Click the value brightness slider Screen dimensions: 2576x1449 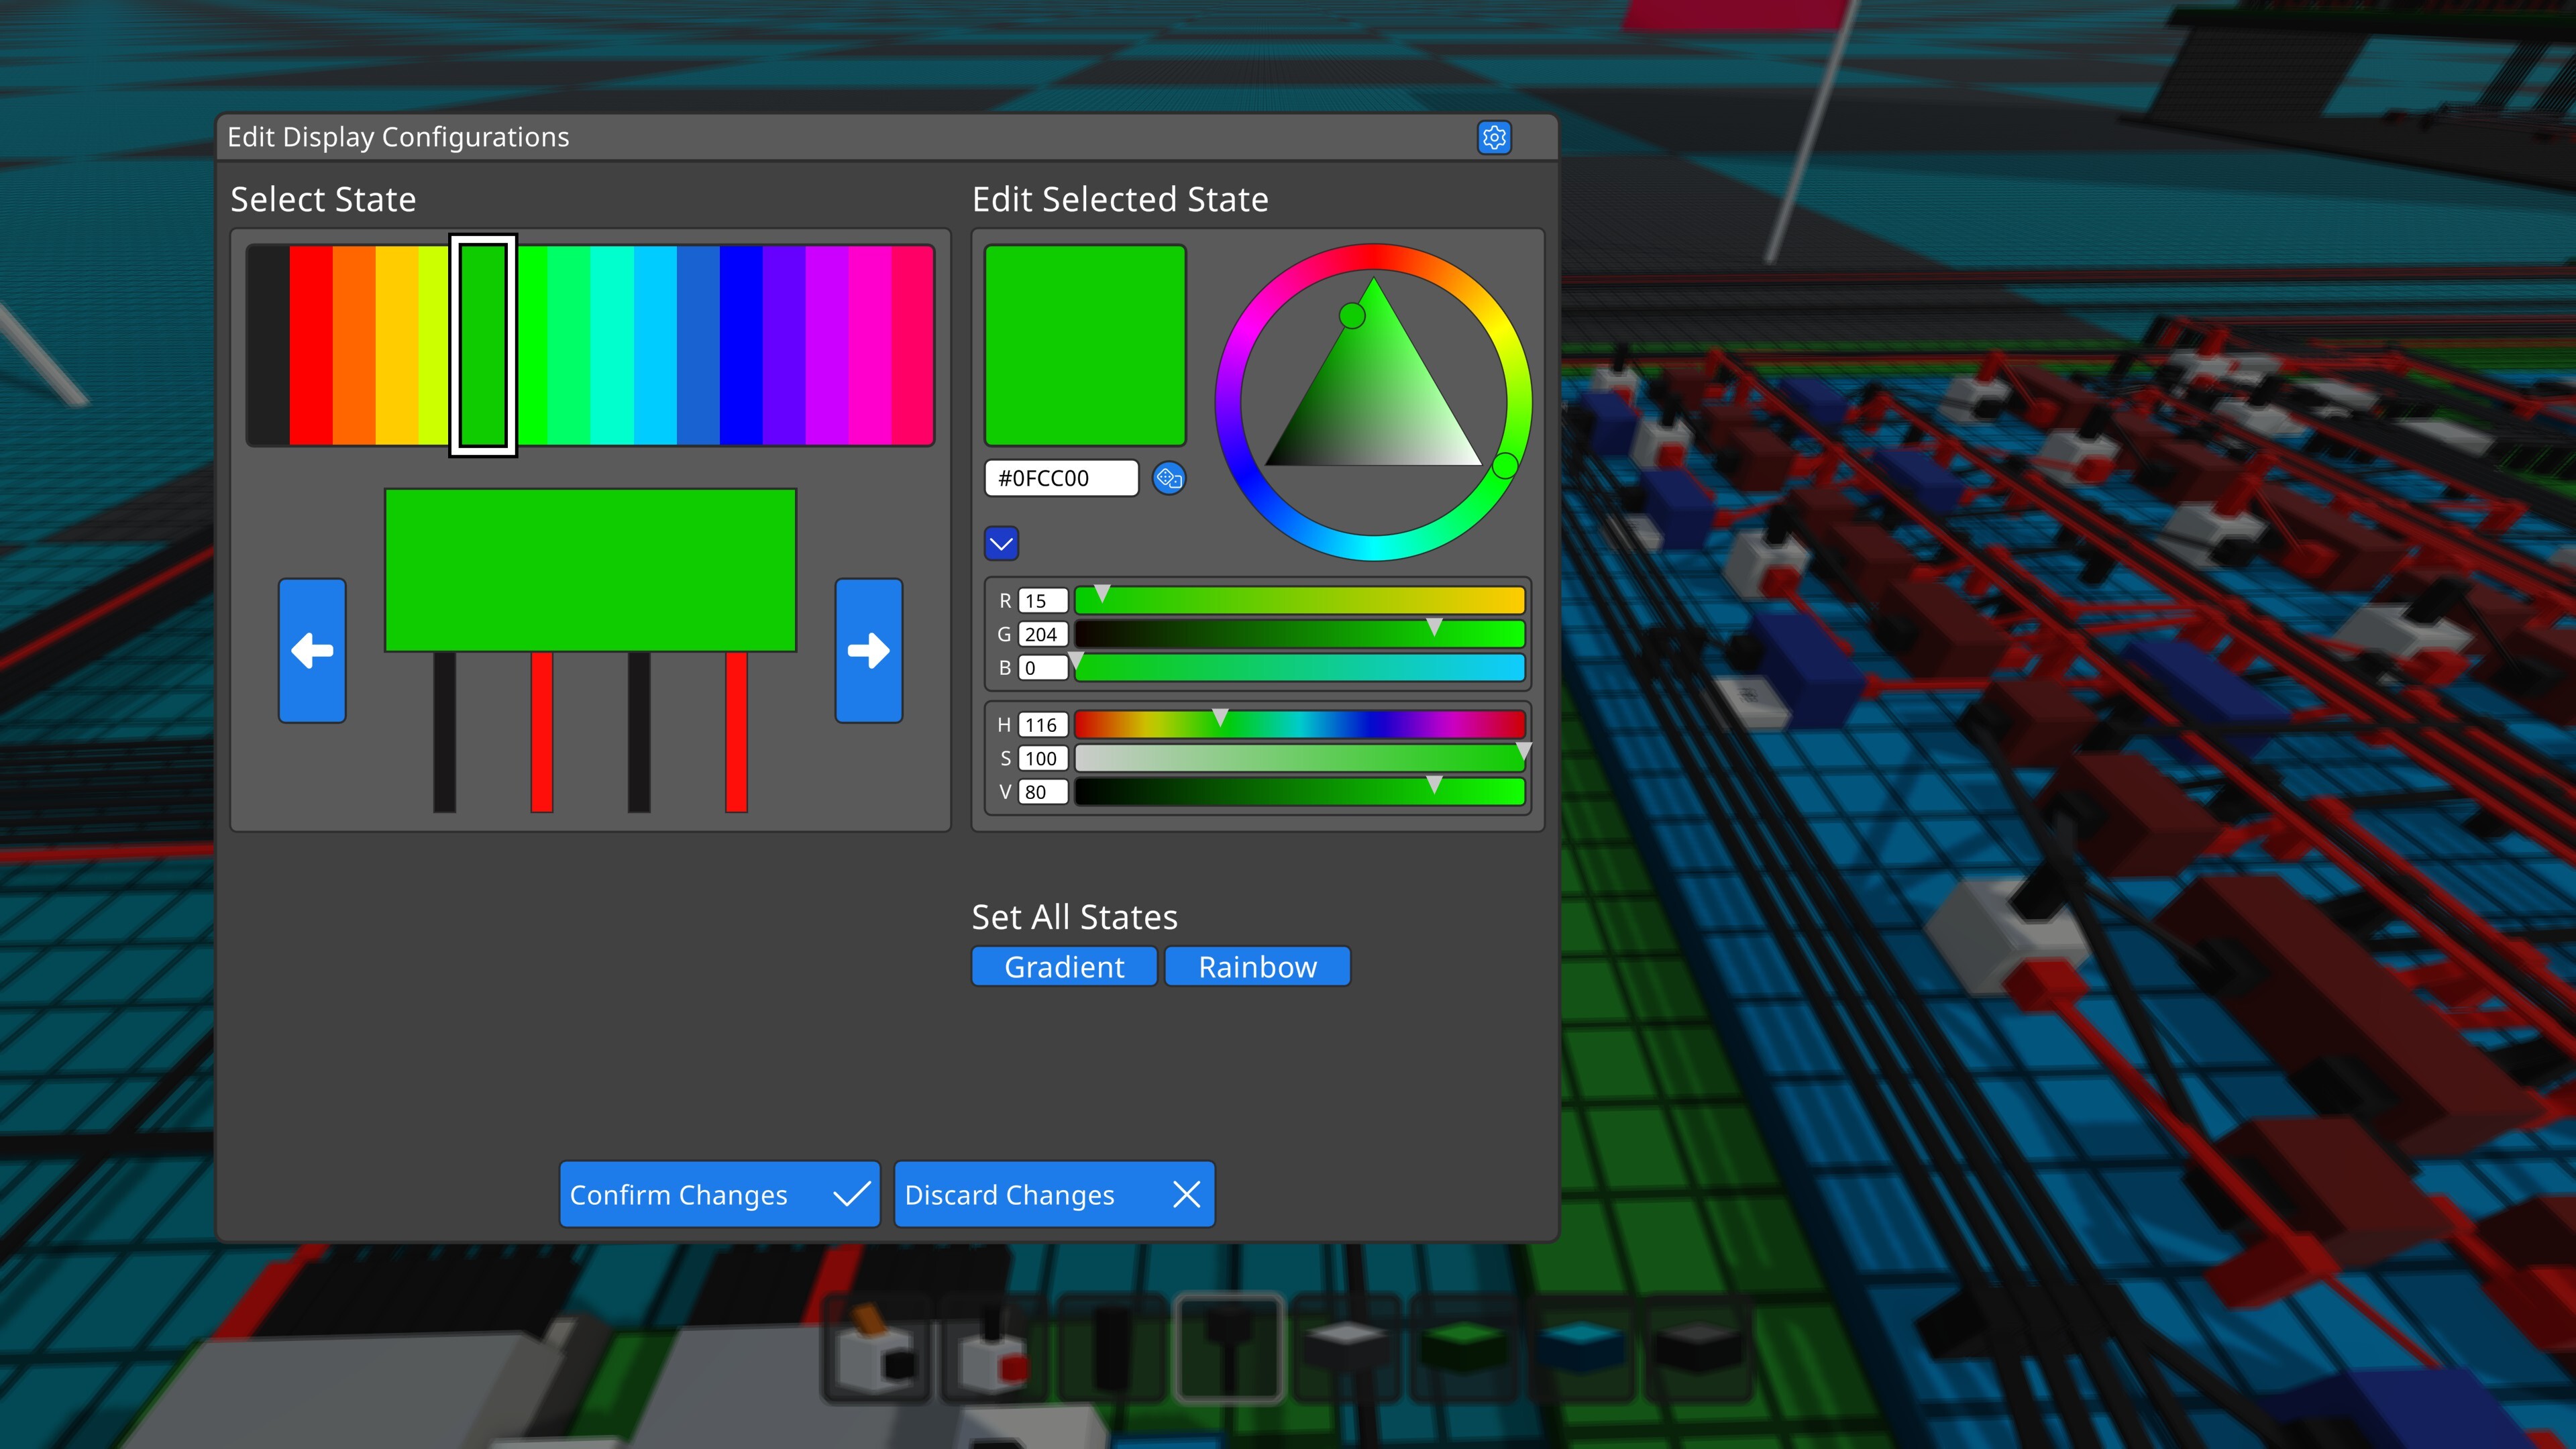[x=1299, y=792]
